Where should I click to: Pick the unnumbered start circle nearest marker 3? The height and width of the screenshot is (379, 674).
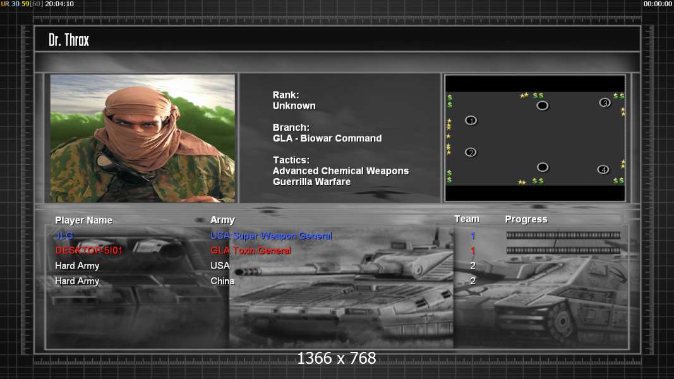pyautogui.click(x=543, y=105)
